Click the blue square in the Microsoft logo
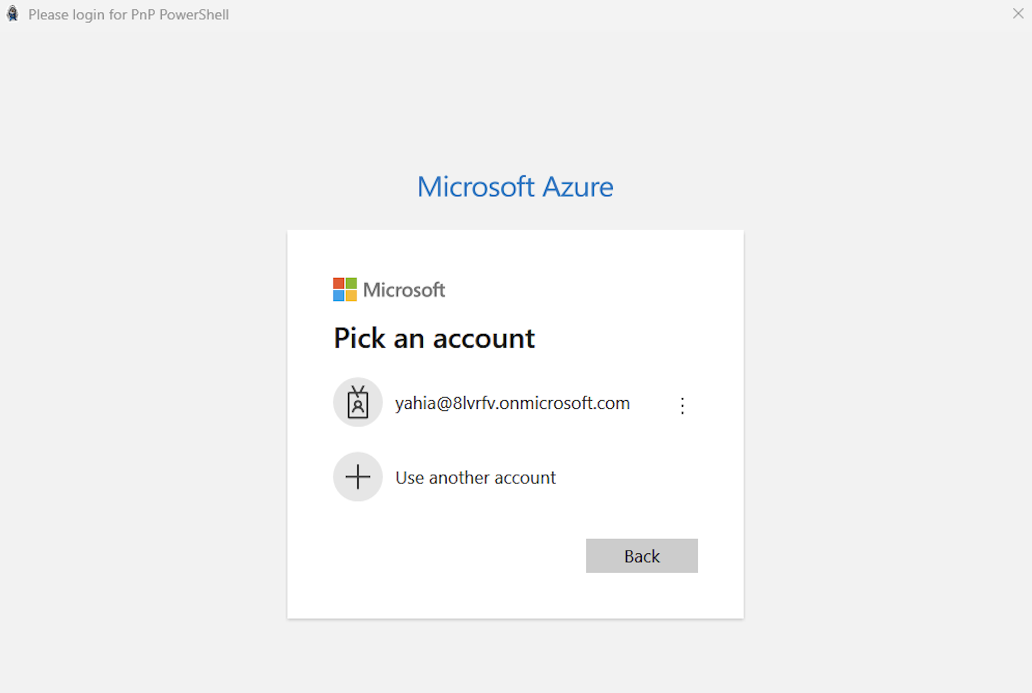Viewport: 1032px width, 693px height. 339,296
